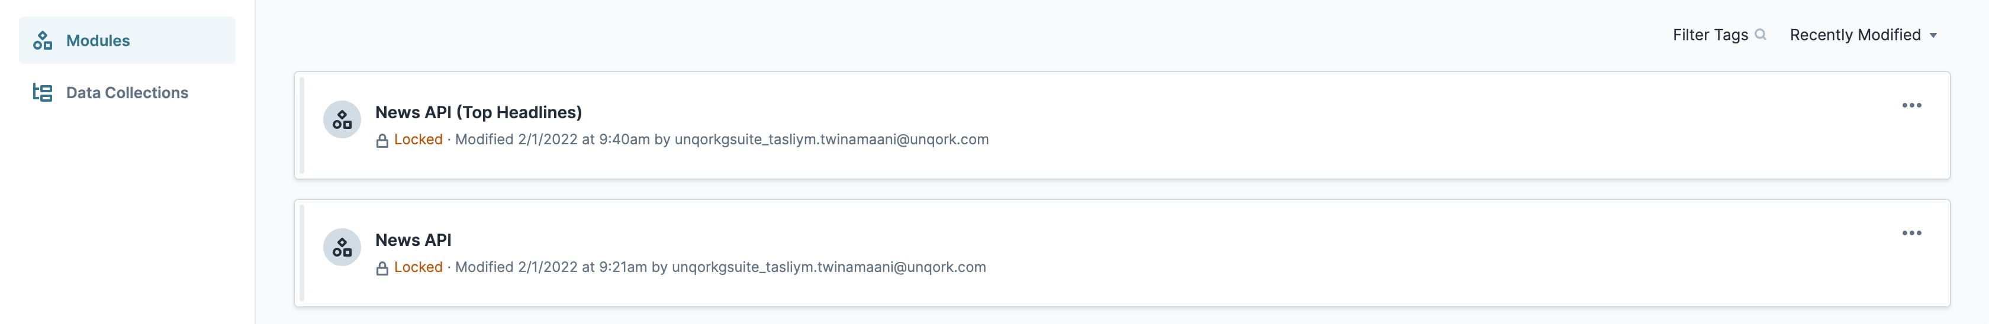The height and width of the screenshot is (324, 1989).
Task: Switch to Data Collections
Action: 127,93
